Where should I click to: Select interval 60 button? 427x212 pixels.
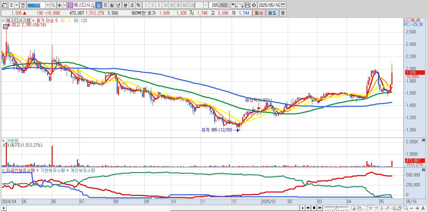185,5
